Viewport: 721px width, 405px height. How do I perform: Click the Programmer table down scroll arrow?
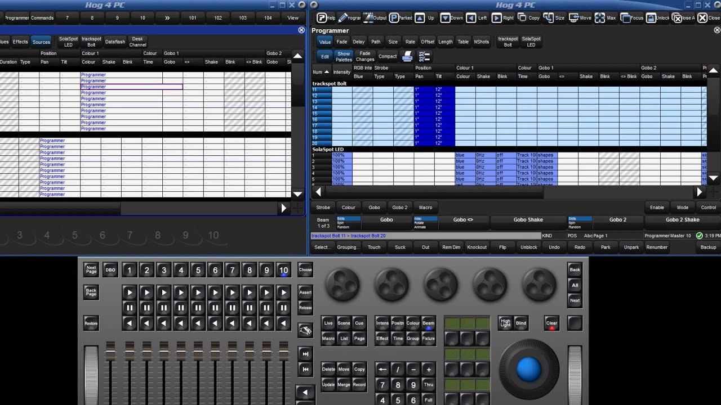coord(713,178)
